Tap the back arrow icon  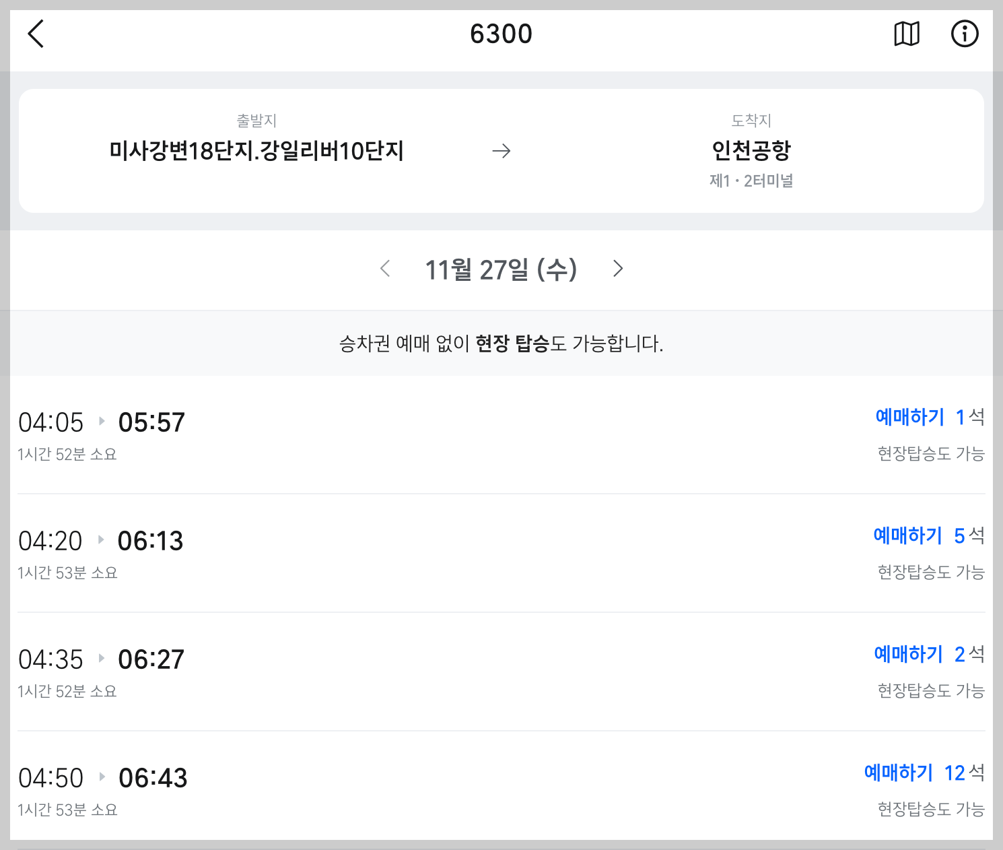(36, 34)
